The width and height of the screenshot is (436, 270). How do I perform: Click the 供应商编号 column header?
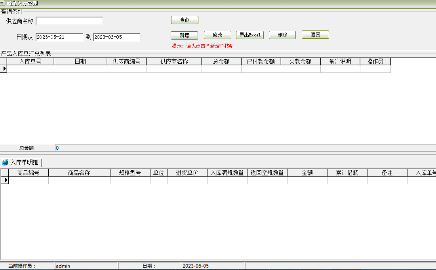coord(127,61)
